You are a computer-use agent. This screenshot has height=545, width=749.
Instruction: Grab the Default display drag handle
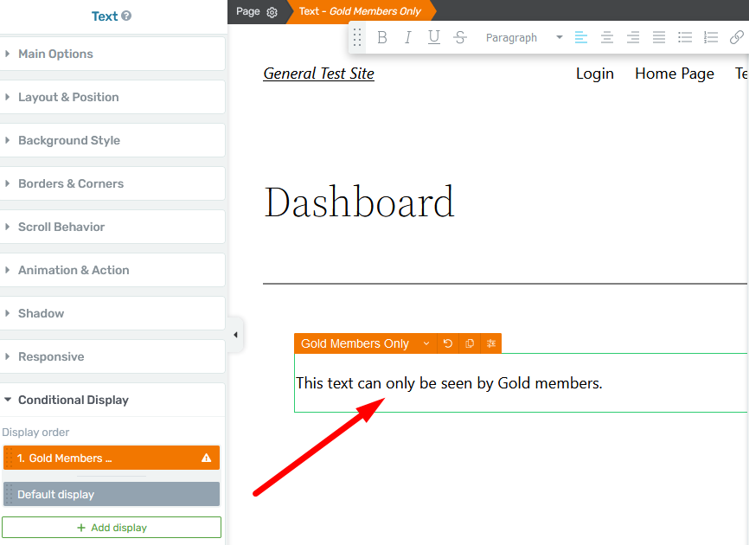pos(9,494)
